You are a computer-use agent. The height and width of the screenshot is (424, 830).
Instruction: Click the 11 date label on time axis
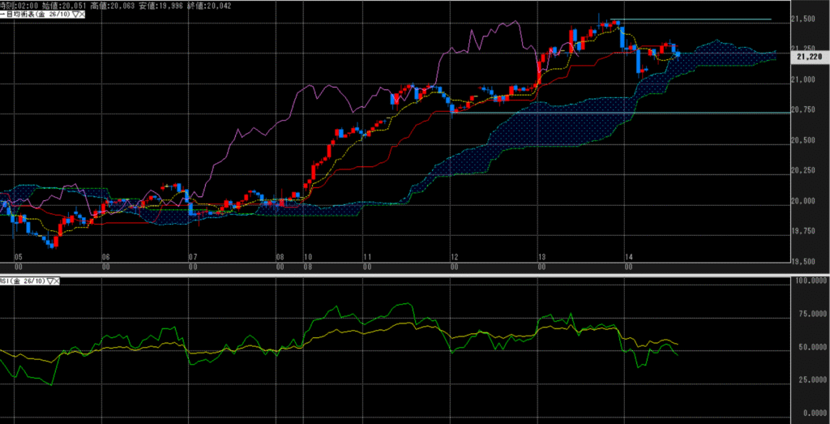[367, 255]
